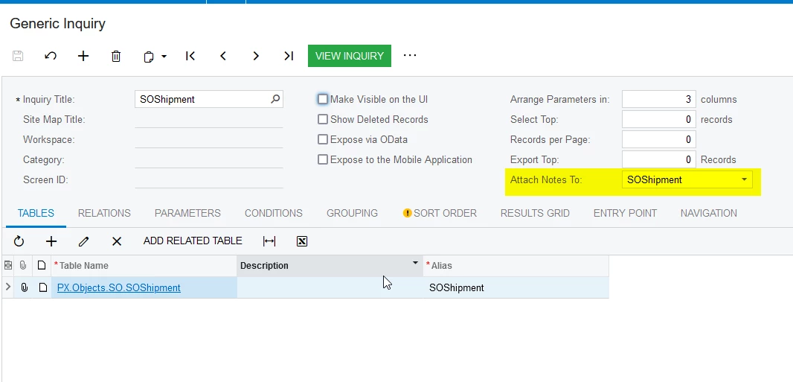Expand the SOShipment row chevron
Screen dimensions: 793x382
(x=8, y=287)
